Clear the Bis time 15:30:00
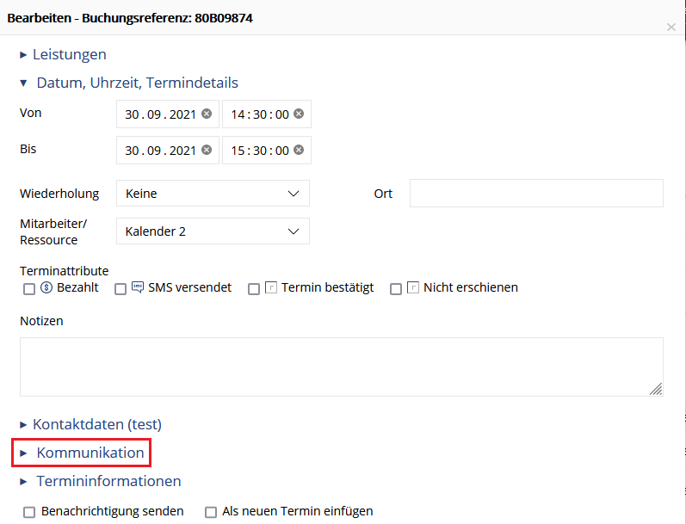686x524 pixels. (299, 150)
